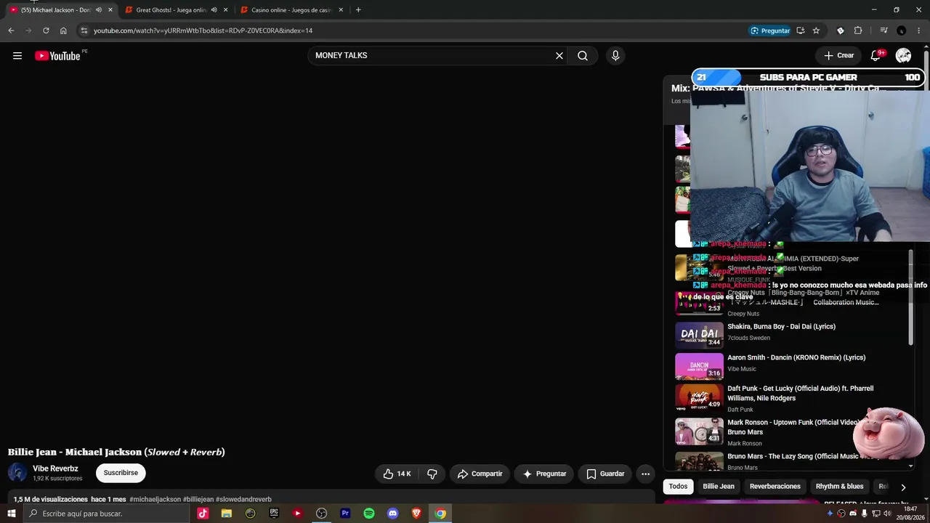The width and height of the screenshot is (930, 523).
Task: Bookmark this page with the star
Action: tap(816, 31)
